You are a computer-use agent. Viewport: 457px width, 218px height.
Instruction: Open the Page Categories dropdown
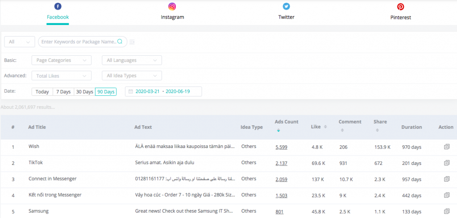point(62,60)
